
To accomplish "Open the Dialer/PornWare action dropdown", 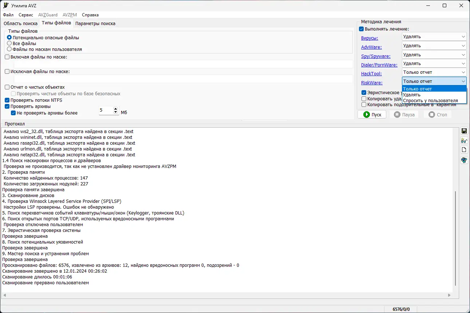I will (x=434, y=64).
